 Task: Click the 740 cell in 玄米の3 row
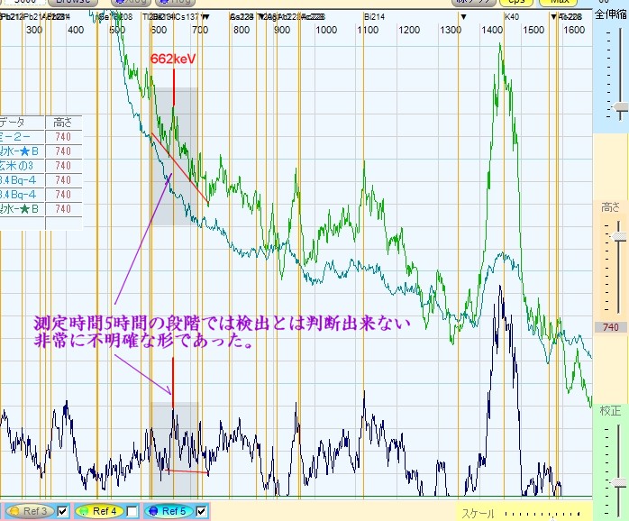63,166
